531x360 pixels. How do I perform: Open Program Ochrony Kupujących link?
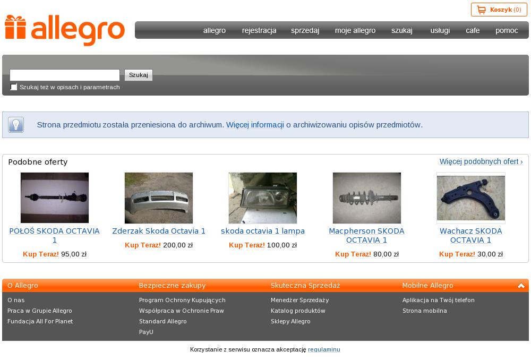point(182,300)
